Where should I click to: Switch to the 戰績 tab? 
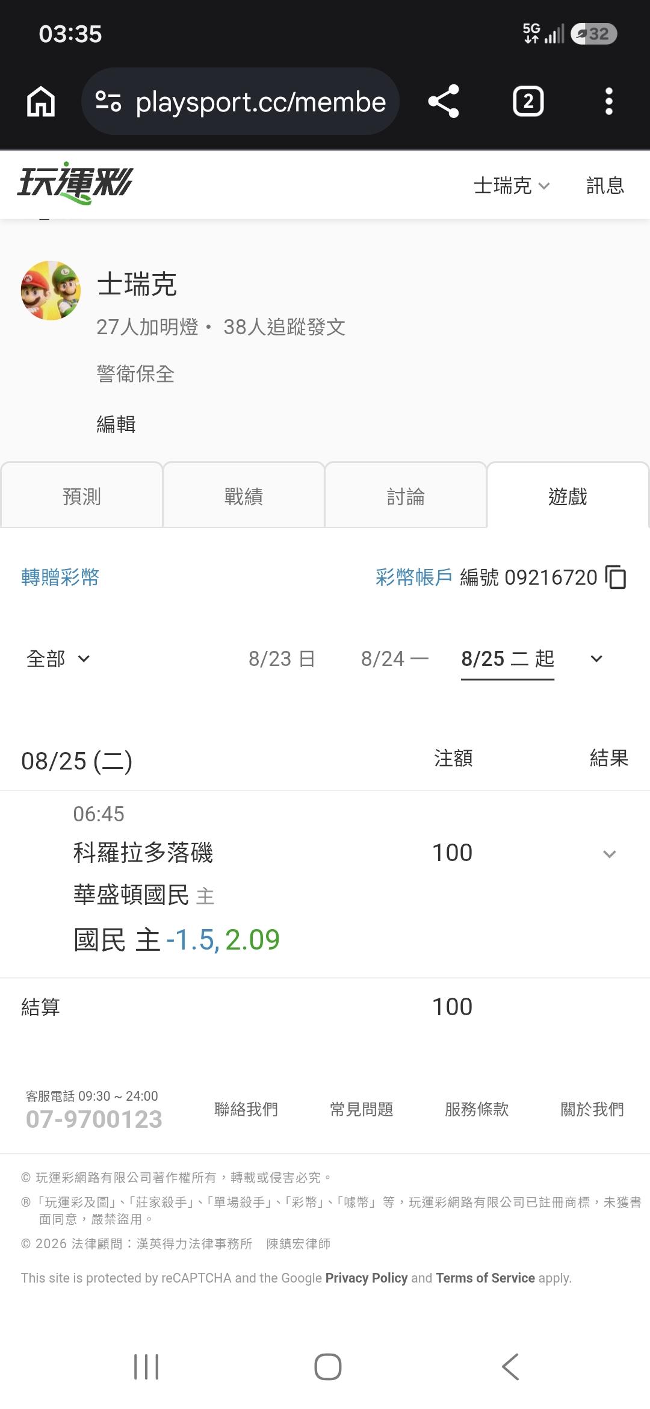[244, 496]
